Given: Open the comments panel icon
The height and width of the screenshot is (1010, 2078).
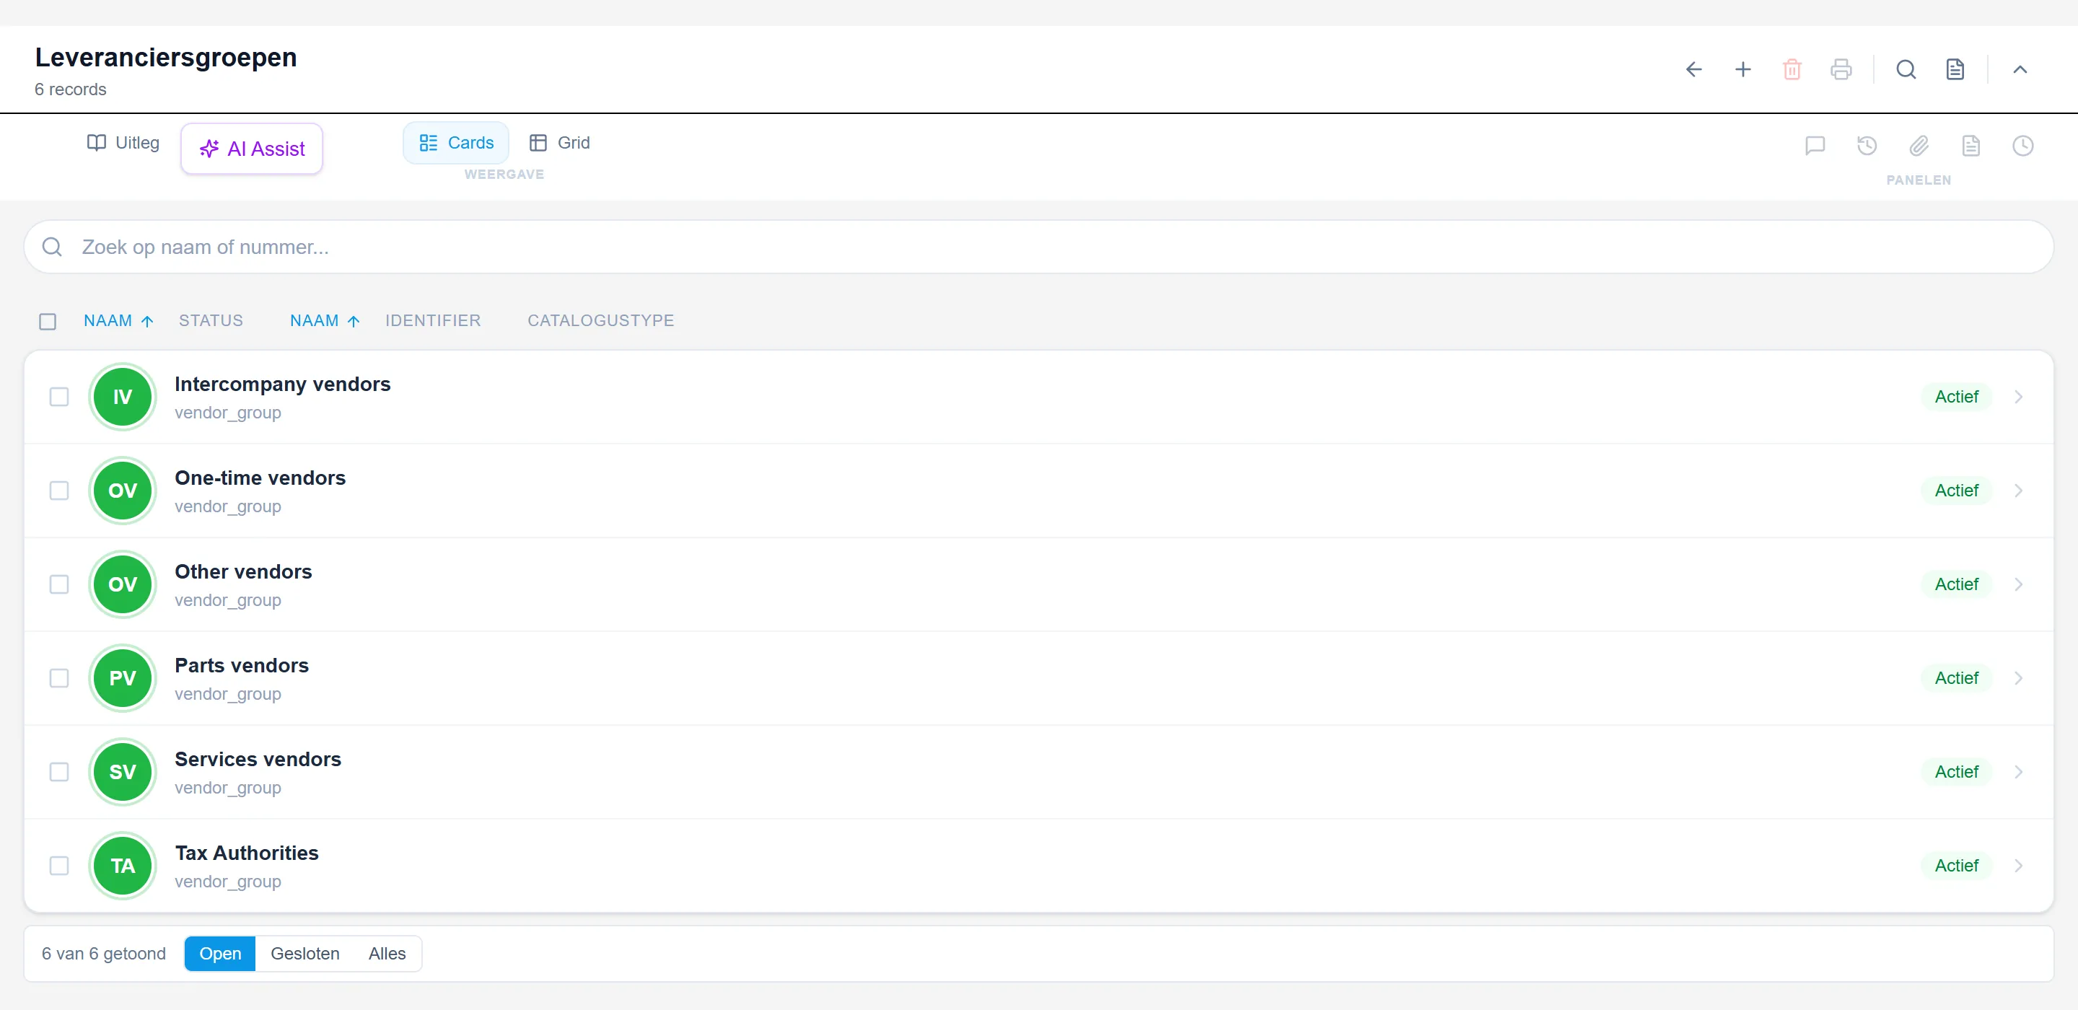Looking at the screenshot, I should pos(1815,145).
